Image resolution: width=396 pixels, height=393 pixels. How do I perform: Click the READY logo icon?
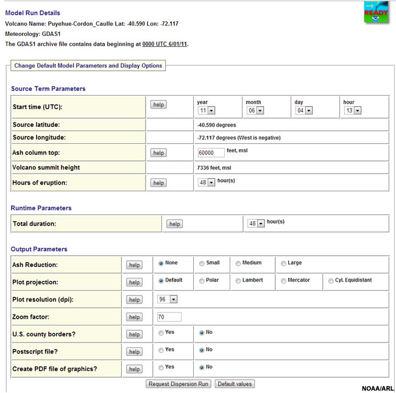376,12
